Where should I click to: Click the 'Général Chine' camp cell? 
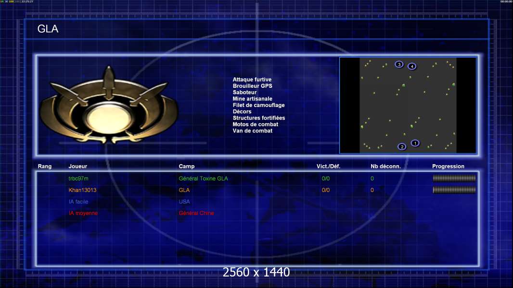tap(196, 213)
